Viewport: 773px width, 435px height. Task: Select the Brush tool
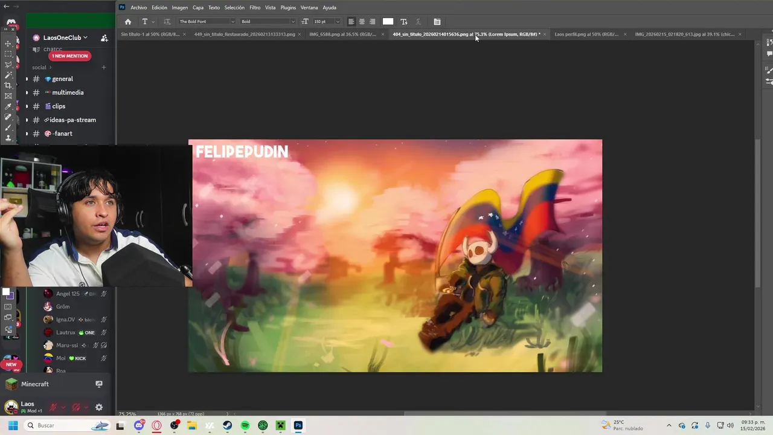pyautogui.click(x=8, y=127)
